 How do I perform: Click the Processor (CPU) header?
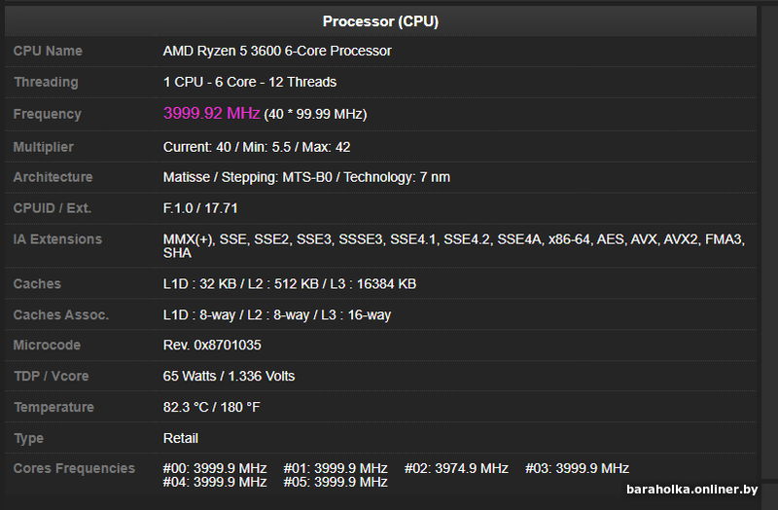tap(380, 21)
